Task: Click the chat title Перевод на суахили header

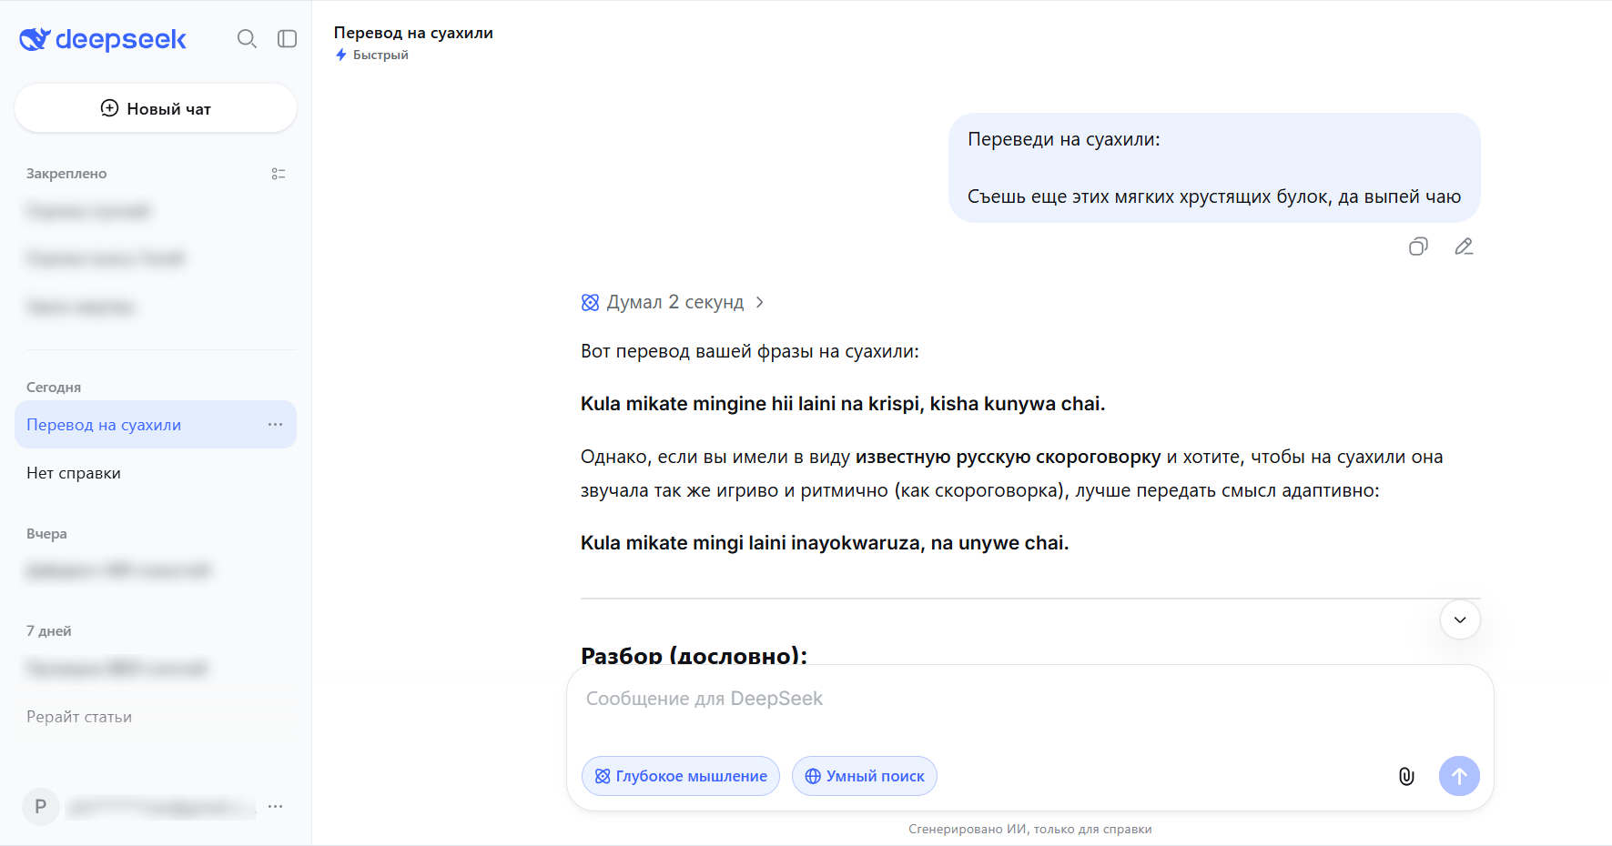Action: point(413,33)
